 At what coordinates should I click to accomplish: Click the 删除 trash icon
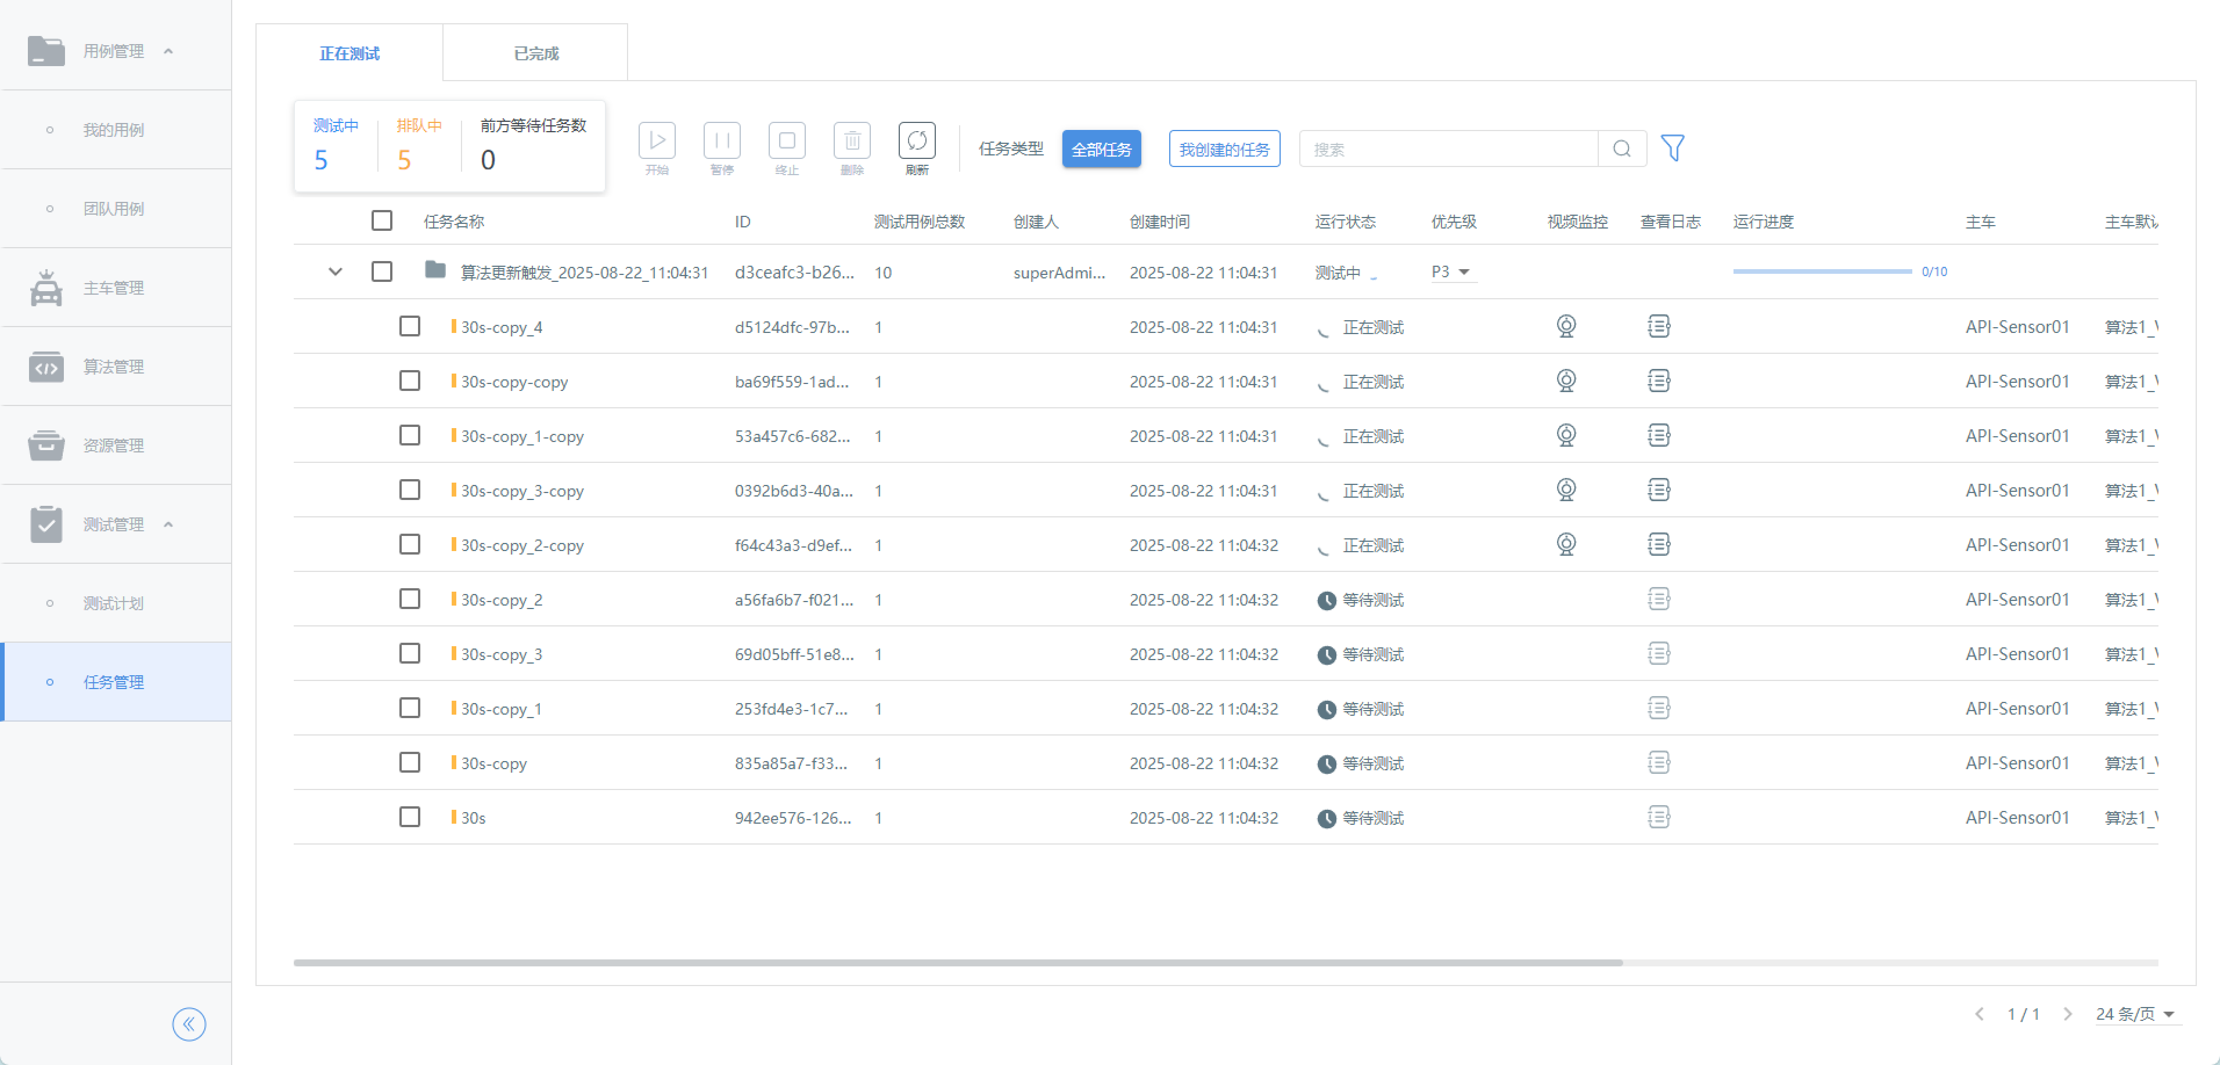(x=852, y=140)
